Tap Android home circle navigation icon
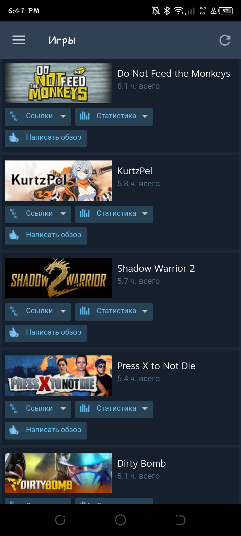 click(x=120, y=520)
